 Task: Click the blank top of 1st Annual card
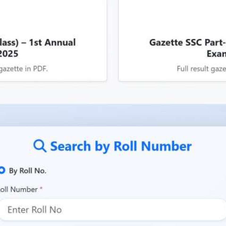pyautogui.click(x=53, y=16)
